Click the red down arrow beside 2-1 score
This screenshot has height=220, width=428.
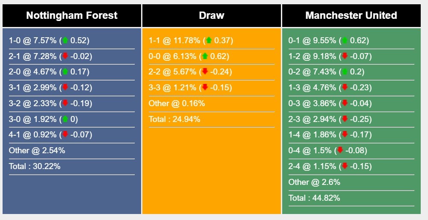click(x=65, y=56)
